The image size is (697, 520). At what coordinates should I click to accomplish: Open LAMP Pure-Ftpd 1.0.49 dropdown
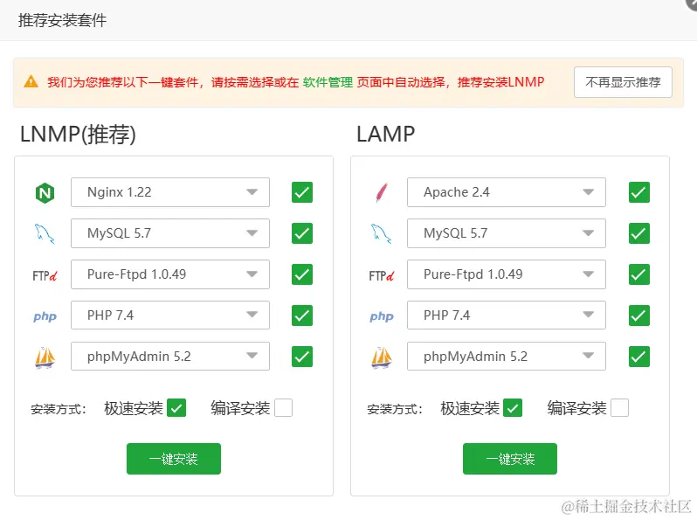point(507,274)
